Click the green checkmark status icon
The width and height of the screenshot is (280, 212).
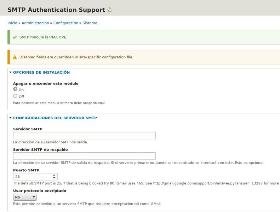click(15, 37)
